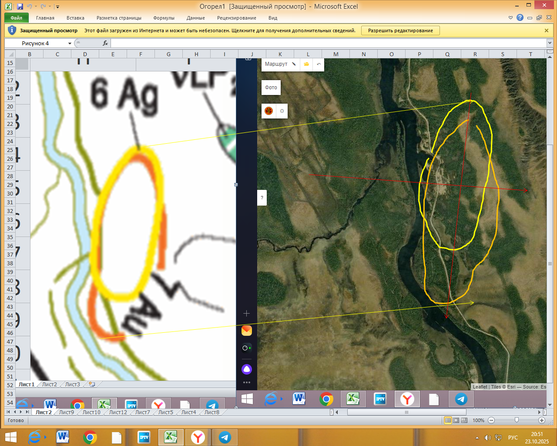This screenshot has width=557, height=446.
Task: Switch to Page Layout view mode
Action: click(456, 420)
